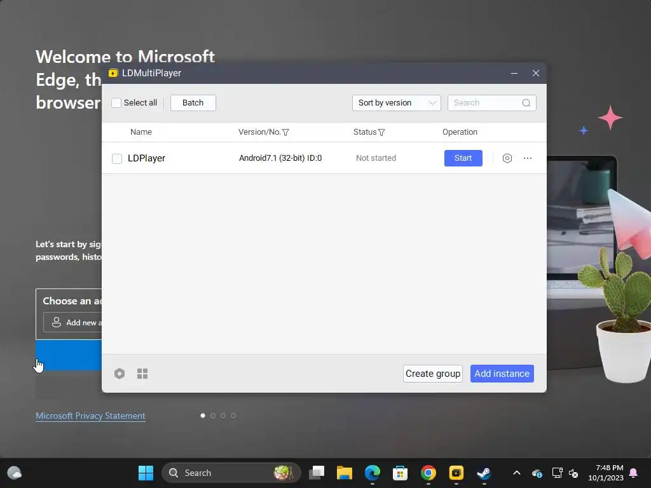Click the search magnifier in LDMultiPlayer
651x488 pixels.
526,103
